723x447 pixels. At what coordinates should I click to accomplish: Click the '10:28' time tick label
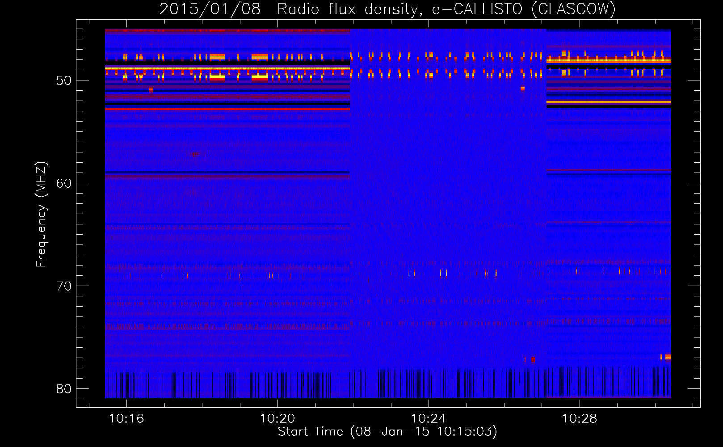pyautogui.click(x=580, y=419)
